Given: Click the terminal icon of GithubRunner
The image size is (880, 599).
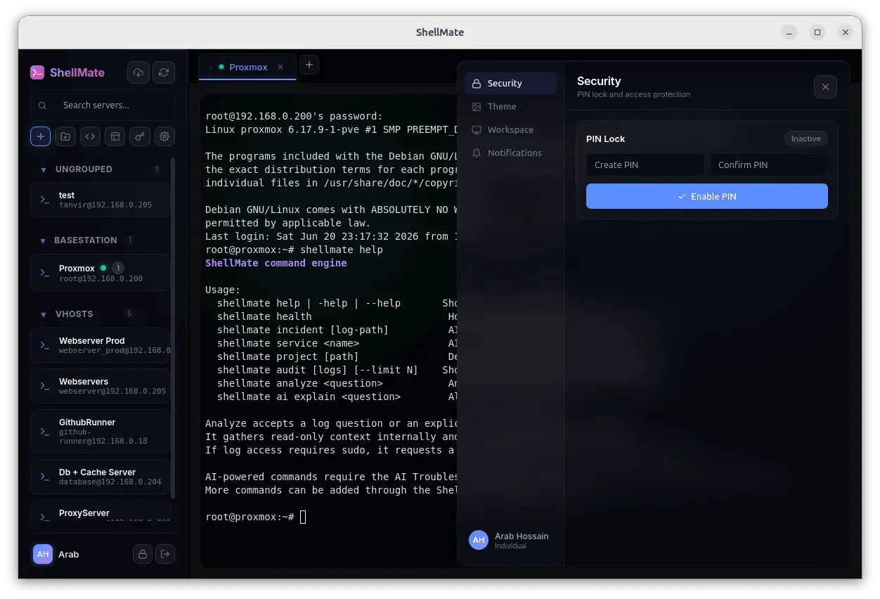Looking at the screenshot, I should point(45,432).
